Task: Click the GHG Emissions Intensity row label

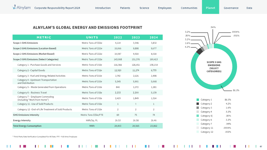Action: point(26,115)
